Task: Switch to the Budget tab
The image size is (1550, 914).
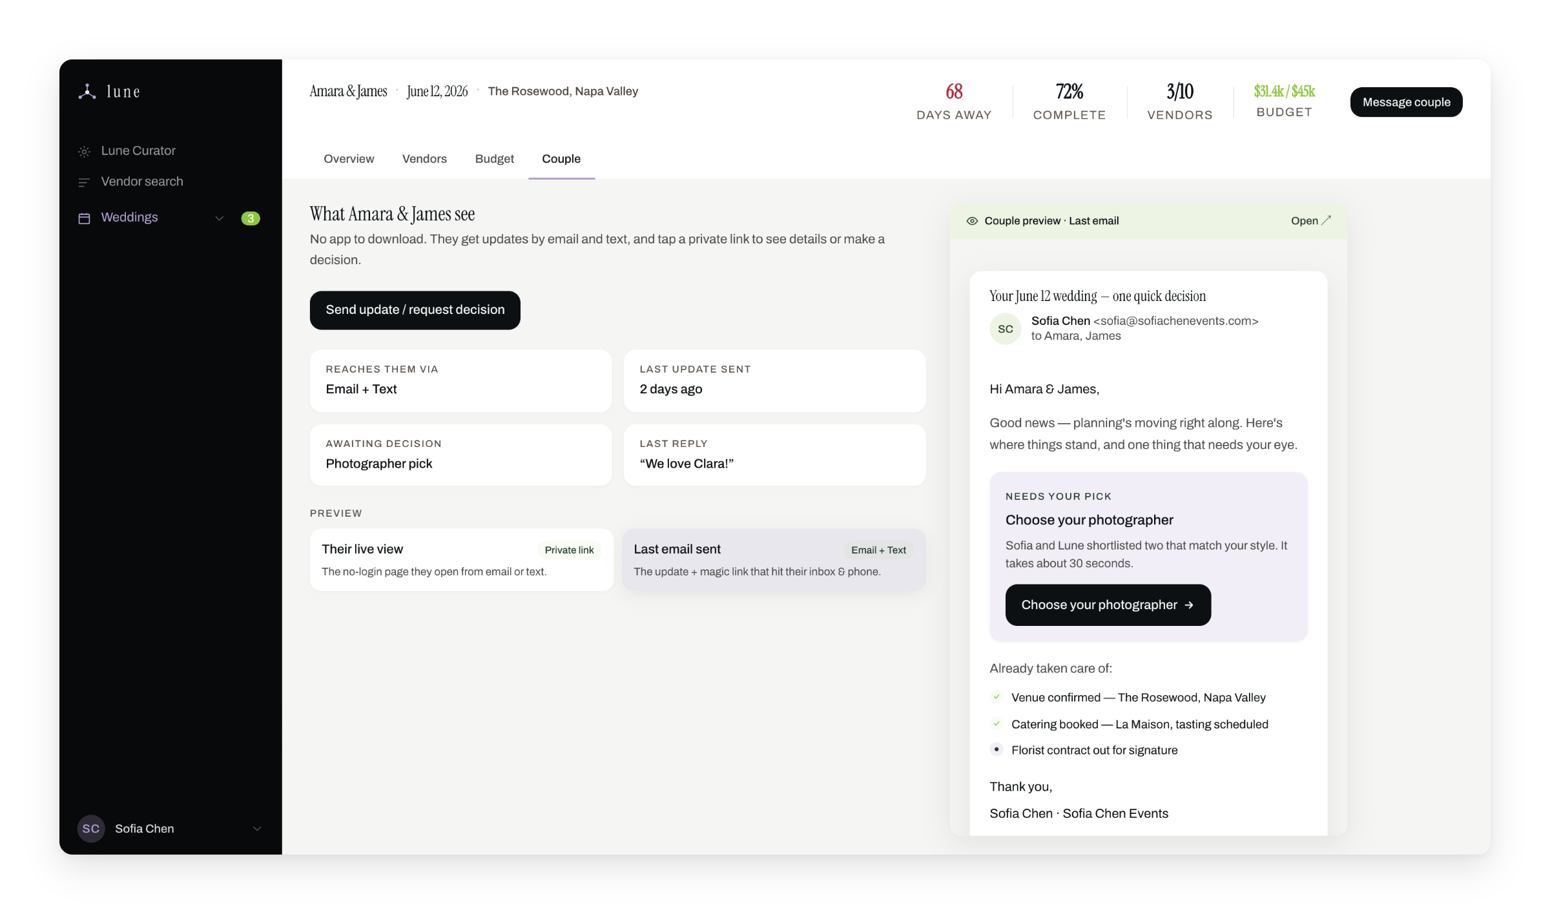Action: point(494,159)
